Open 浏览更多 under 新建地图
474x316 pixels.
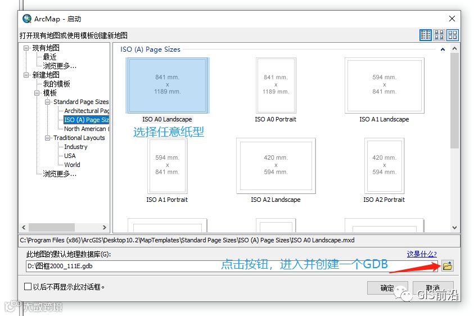coord(60,174)
